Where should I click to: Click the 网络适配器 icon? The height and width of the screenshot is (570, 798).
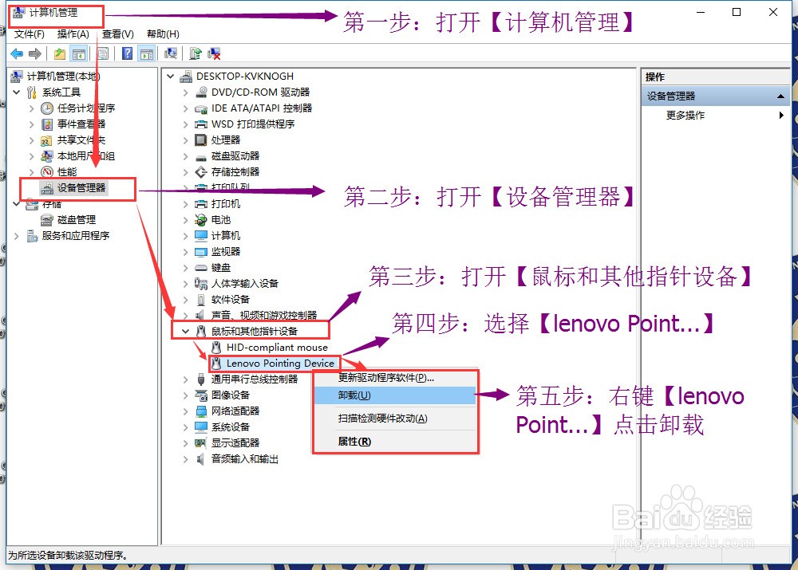pyautogui.click(x=201, y=411)
